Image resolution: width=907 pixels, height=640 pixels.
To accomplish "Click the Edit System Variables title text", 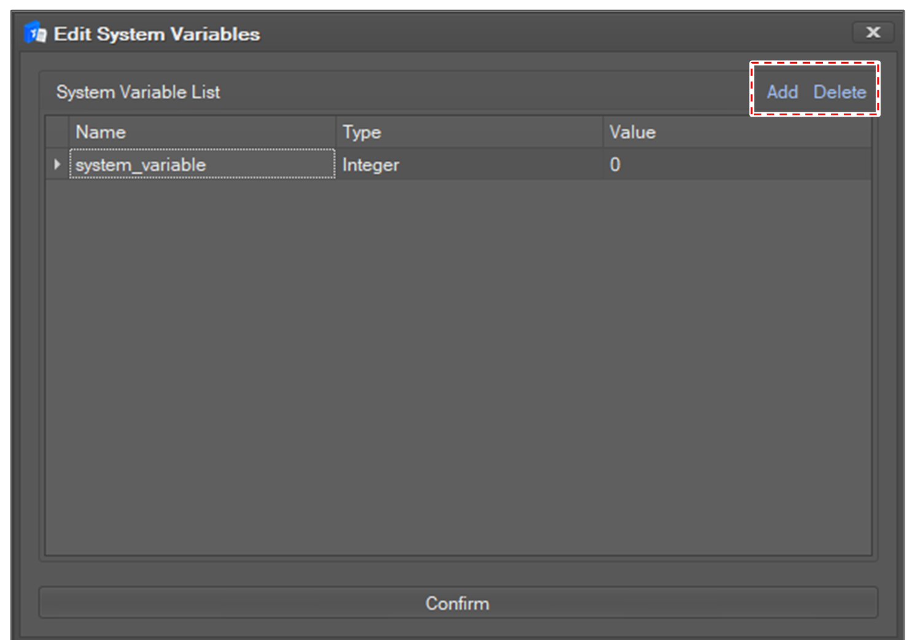I will click(157, 34).
